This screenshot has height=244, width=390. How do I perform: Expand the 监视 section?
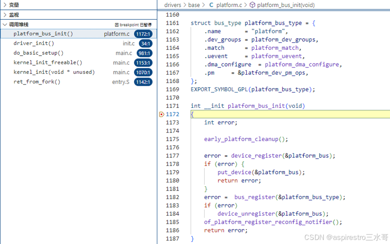(x=78, y=15)
